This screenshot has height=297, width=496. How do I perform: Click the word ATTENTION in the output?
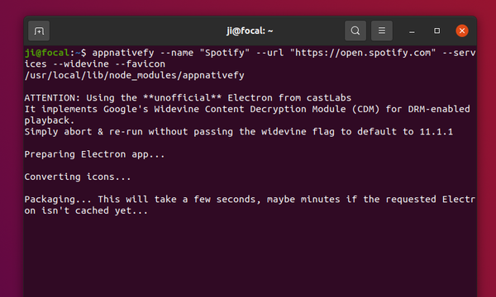[52, 98]
